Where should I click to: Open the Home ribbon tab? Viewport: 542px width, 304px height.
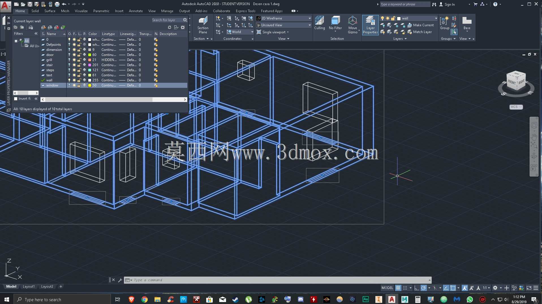click(x=20, y=11)
